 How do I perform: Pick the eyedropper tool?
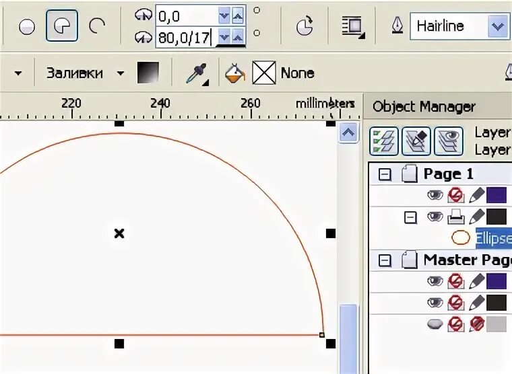[x=197, y=74]
